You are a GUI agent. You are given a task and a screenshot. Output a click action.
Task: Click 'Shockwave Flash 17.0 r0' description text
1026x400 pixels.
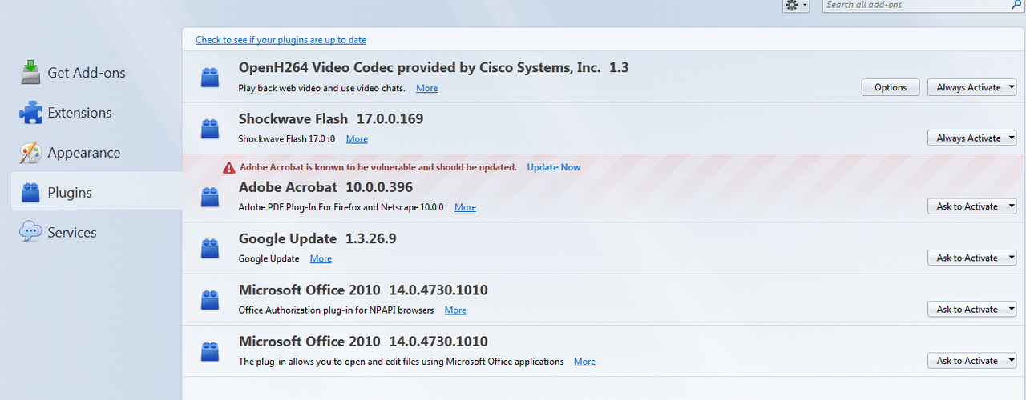pos(287,139)
